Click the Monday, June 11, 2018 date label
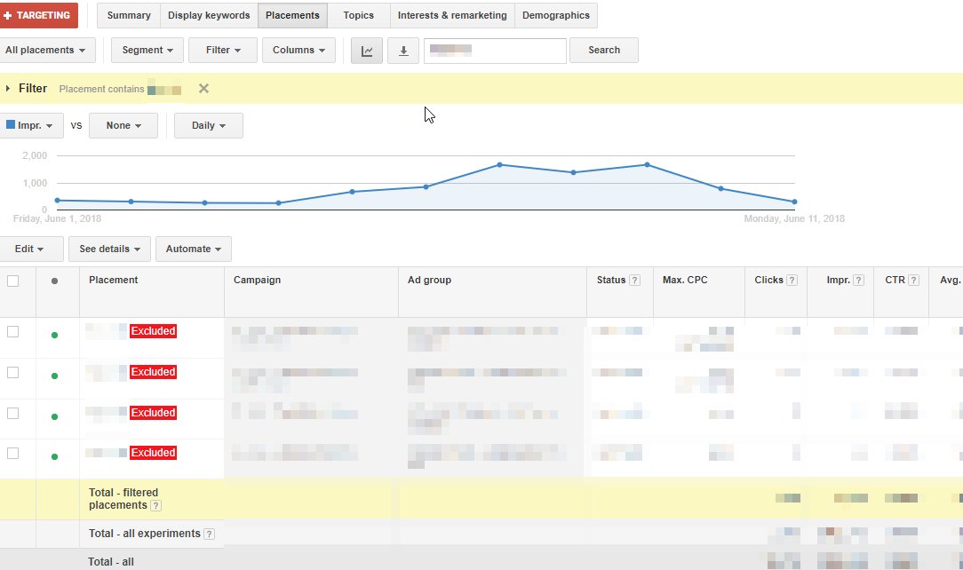Screen dimensions: 963x570 (794, 219)
